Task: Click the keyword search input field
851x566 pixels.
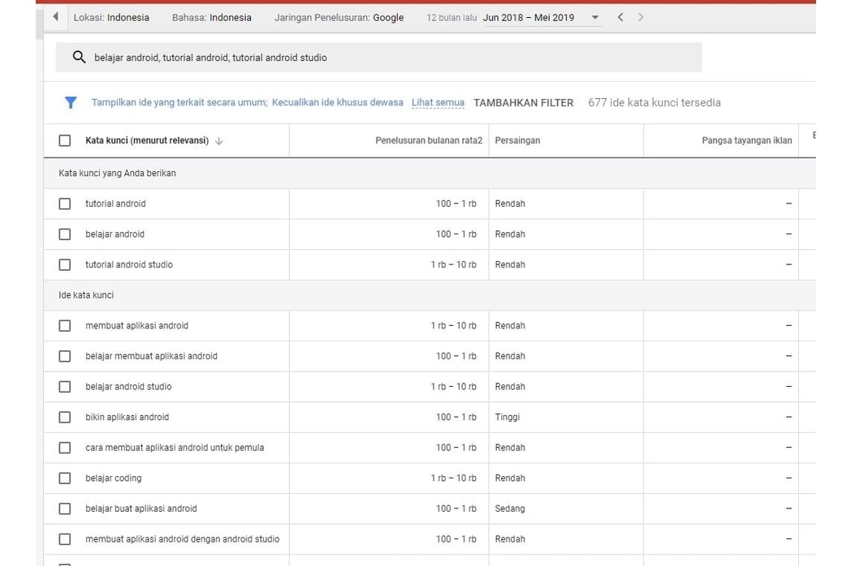Action: click(x=379, y=58)
